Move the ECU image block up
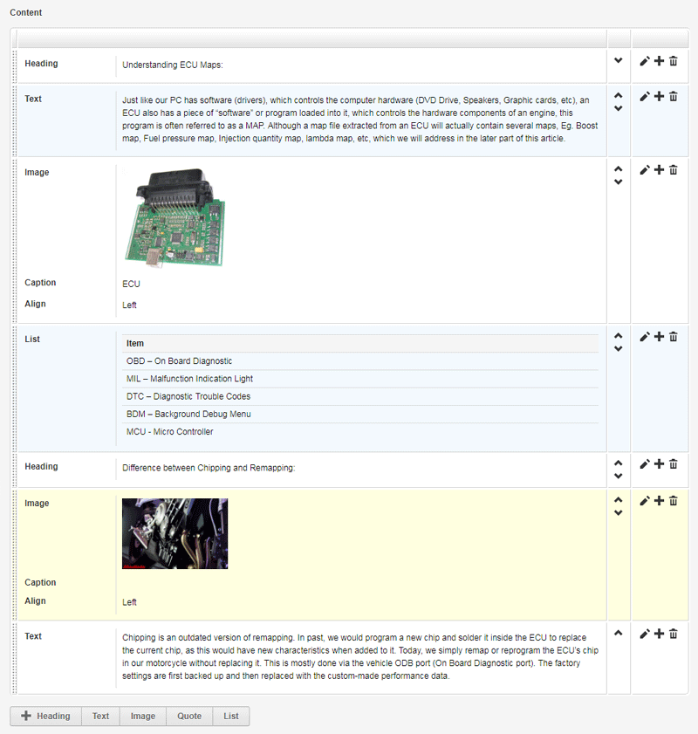The width and height of the screenshot is (698, 734). tap(619, 168)
